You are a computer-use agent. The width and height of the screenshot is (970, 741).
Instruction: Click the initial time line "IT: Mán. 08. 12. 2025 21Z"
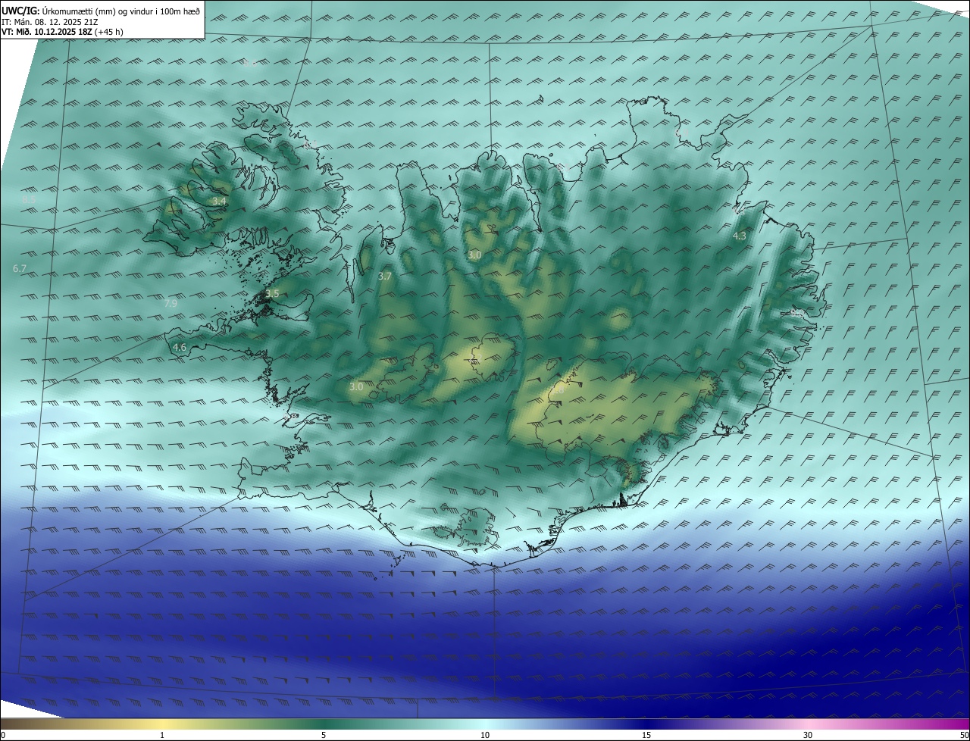pos(52,21)
